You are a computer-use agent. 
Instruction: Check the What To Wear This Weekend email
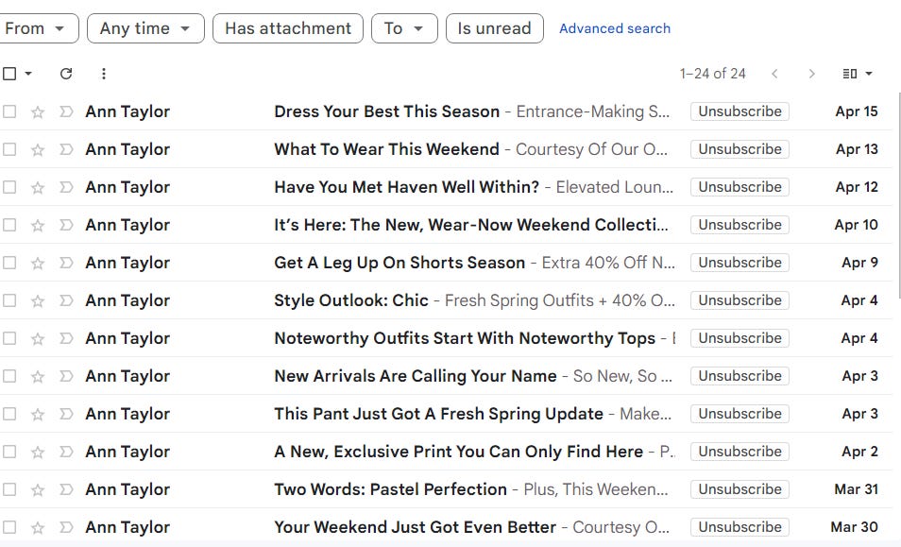pyautogui.click(x=9, y=149)
